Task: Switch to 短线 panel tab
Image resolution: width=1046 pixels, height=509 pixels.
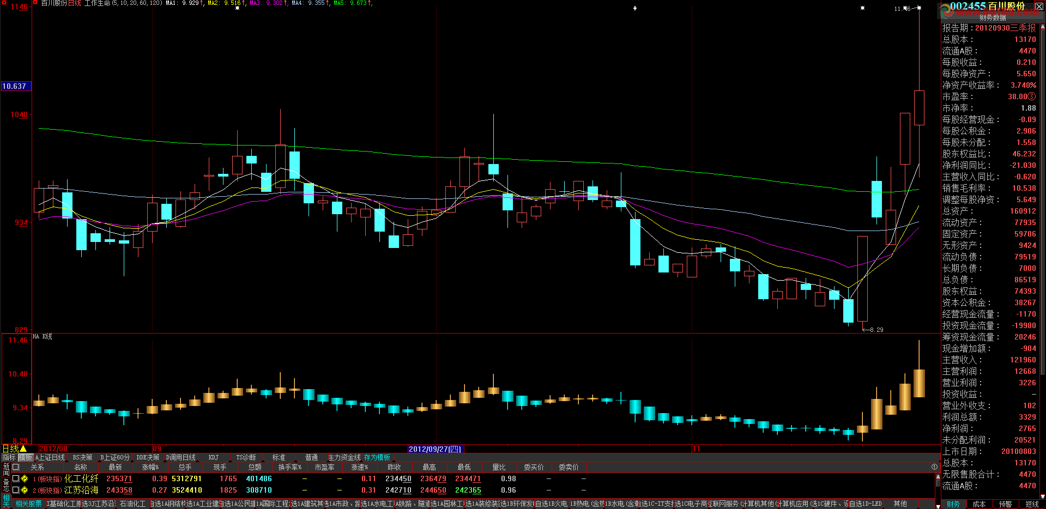Action: pos(1031,505)
